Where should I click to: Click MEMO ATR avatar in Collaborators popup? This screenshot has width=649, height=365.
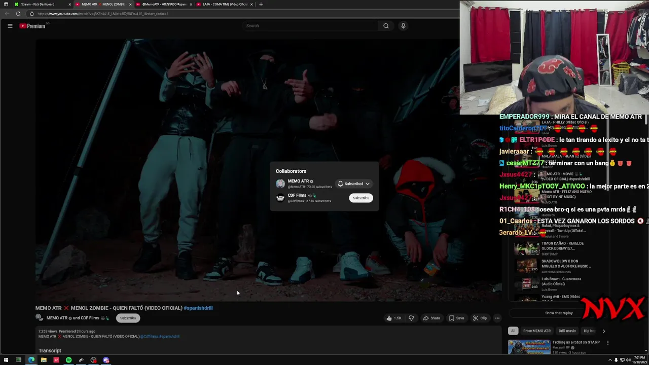pos(280,184)
